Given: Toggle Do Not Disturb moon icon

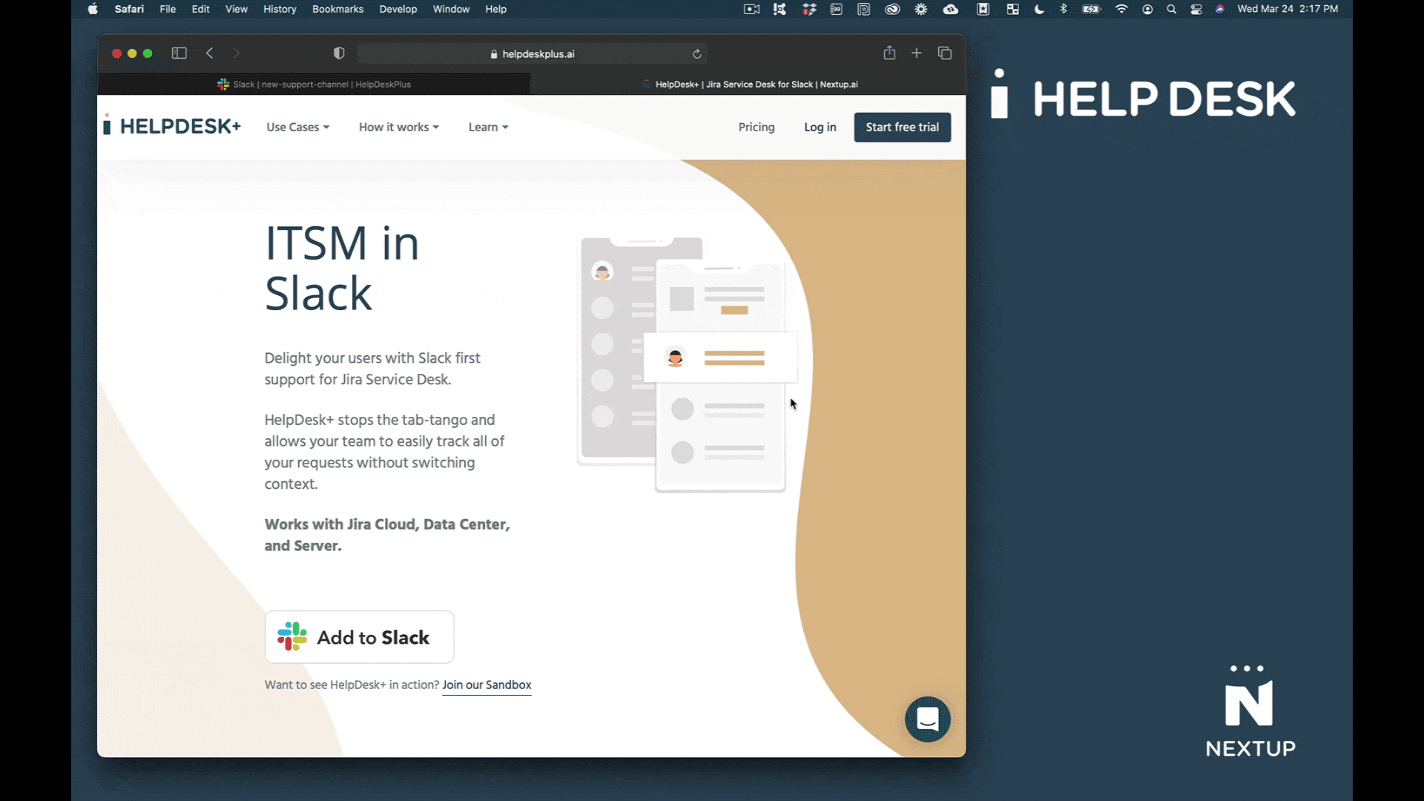Looking at the screenshot, I should pyautogui.click(x=1039, y=9).
